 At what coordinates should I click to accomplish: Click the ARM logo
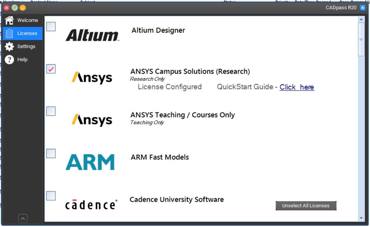tap(90, 162)
